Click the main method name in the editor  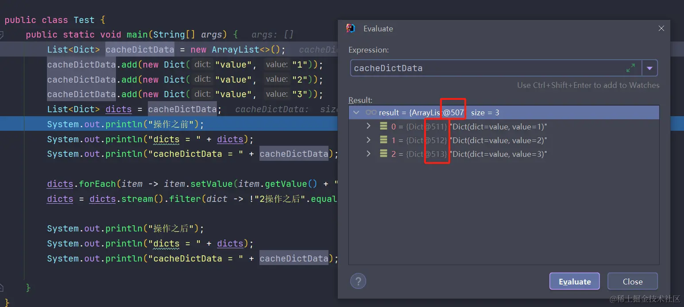tap(137, 34)
